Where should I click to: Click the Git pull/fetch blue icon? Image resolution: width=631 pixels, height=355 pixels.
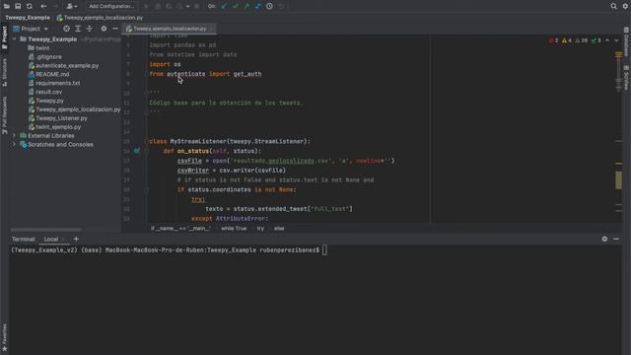(258, 6)
